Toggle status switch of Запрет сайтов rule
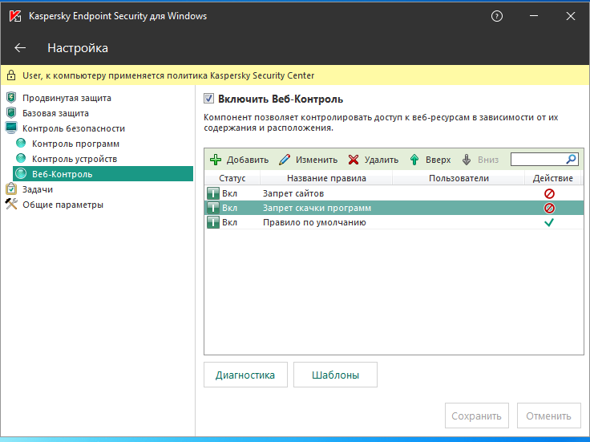 pyautogui.click(x=213, y=193)
